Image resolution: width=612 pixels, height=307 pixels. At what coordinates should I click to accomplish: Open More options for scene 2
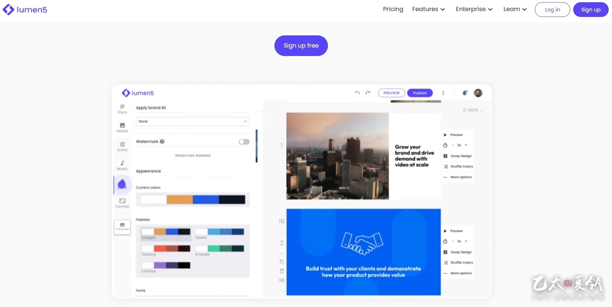click(x=458, y=273)
